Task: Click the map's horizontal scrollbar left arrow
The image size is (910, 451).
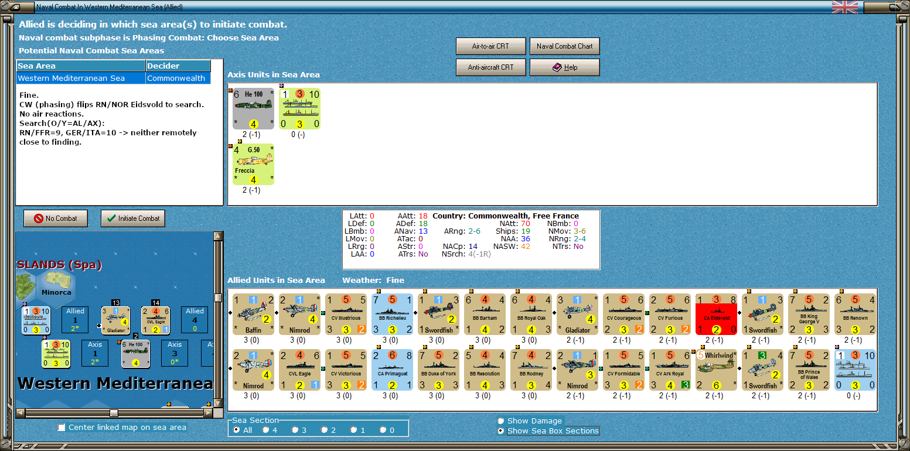Action: 20,413
